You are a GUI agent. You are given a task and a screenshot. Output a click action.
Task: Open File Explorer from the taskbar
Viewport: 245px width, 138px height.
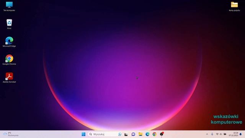[x=140, y=134]
